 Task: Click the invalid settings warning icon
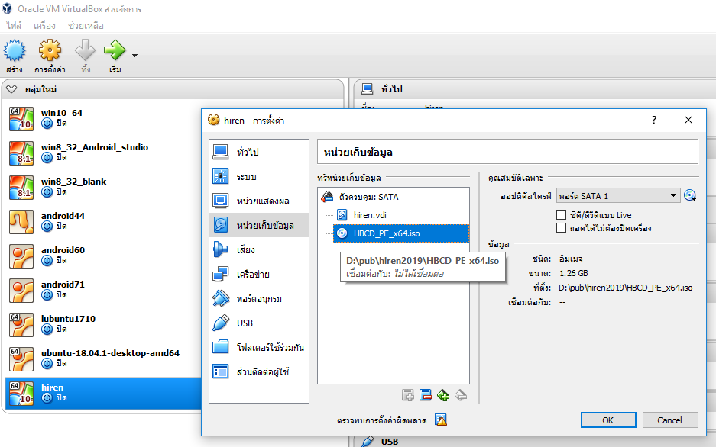pyautogui.click(x=441, y=420)
